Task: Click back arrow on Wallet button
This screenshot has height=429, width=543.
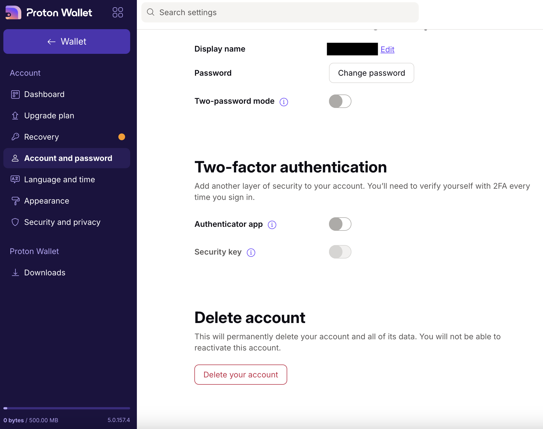Action: click(52, 42)
